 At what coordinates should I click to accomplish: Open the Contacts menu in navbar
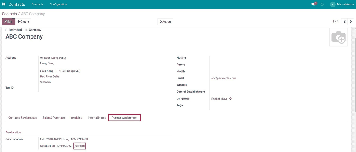(37, 4)
